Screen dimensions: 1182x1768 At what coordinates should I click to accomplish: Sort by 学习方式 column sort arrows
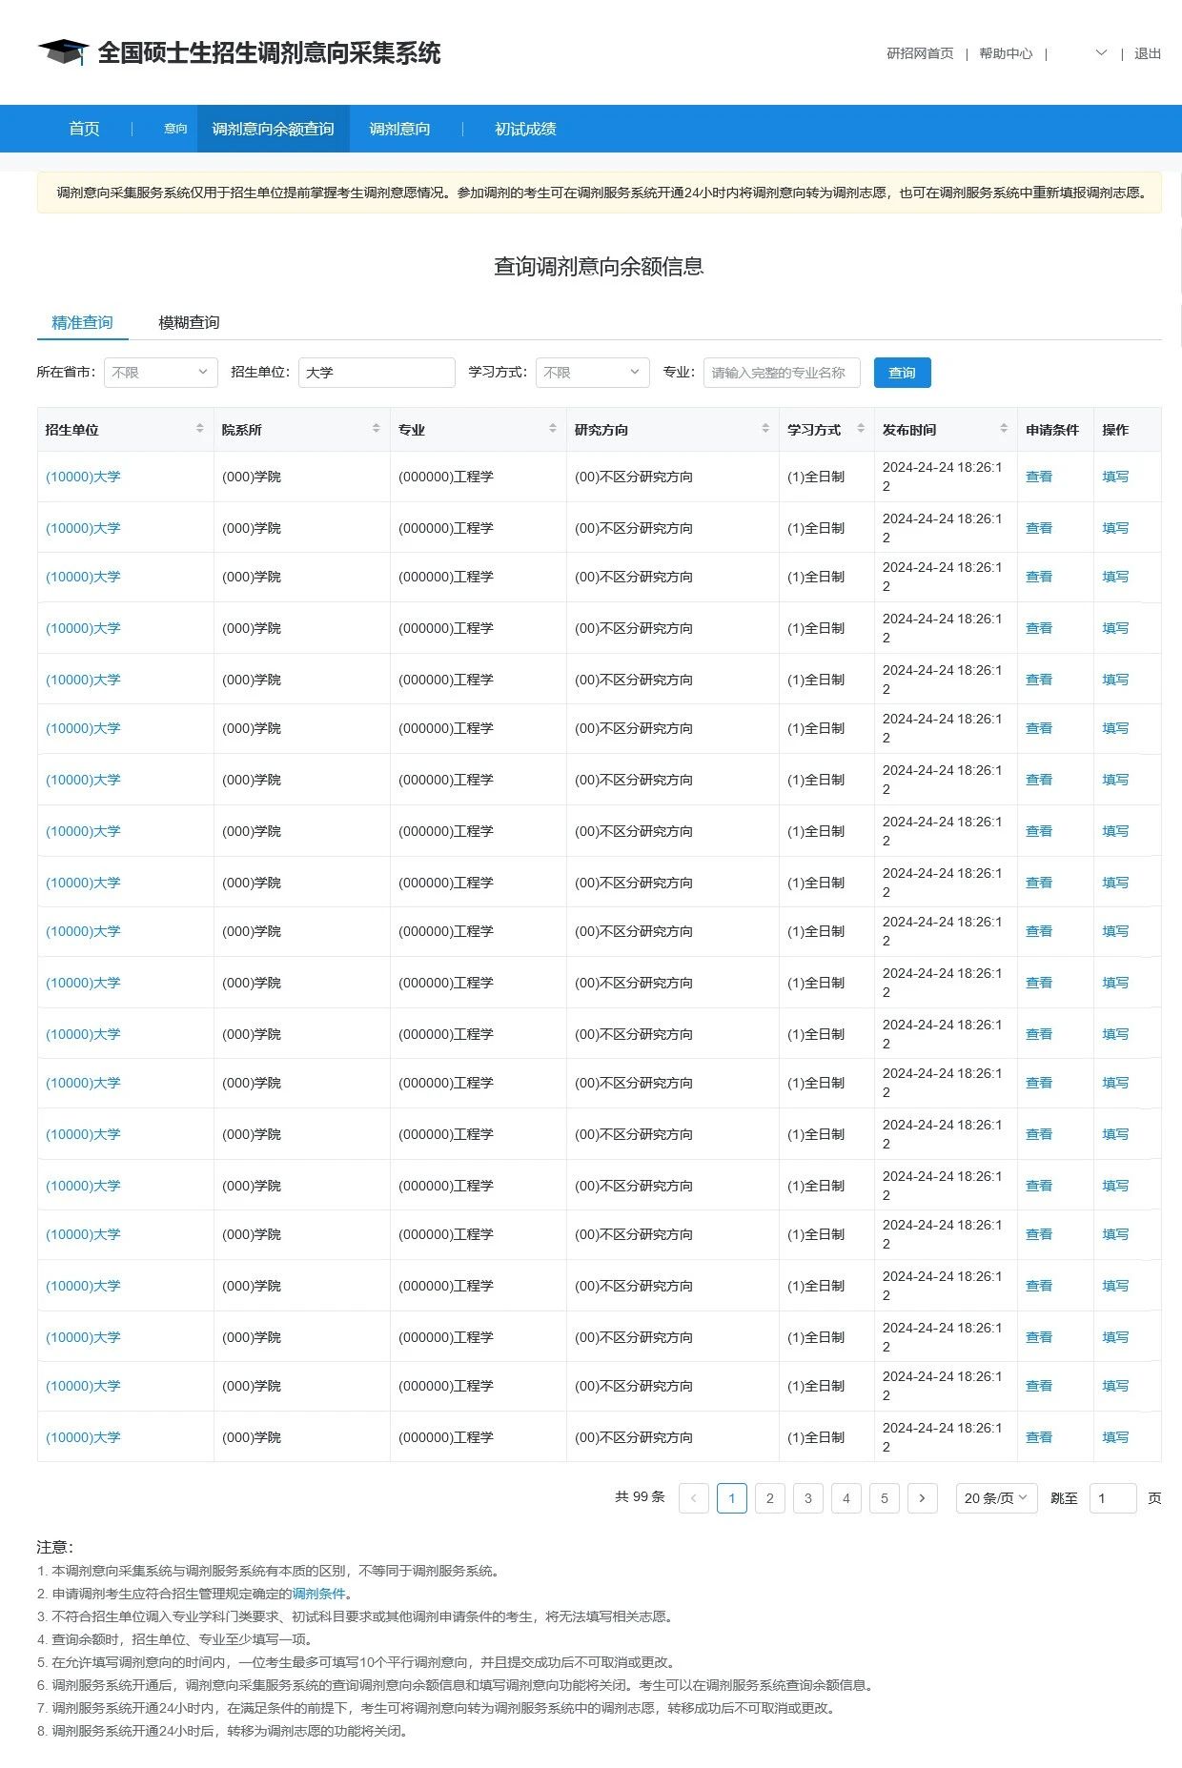point(860,429)
